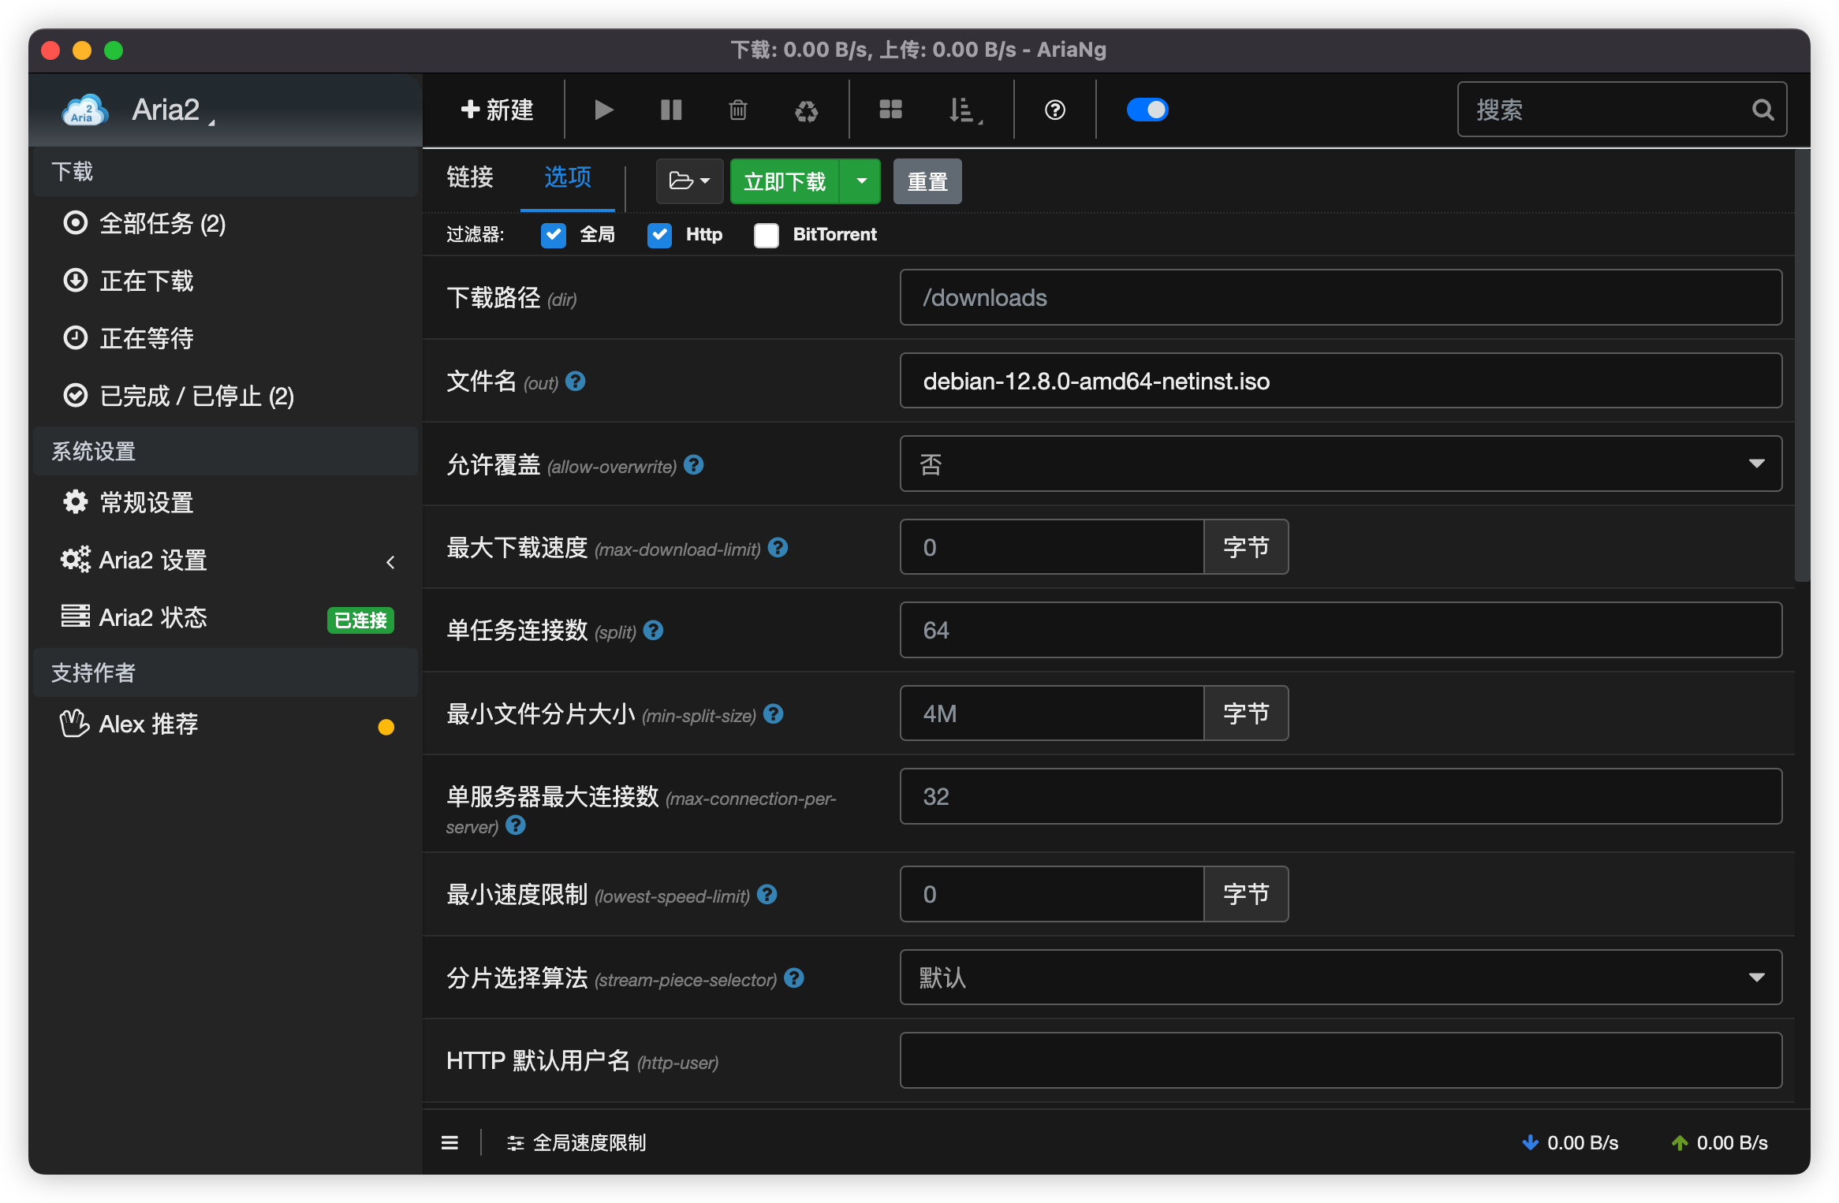Click the 立即下载 button
The height and width of the screenshot is (1203, 1839).
coord(785,181)
